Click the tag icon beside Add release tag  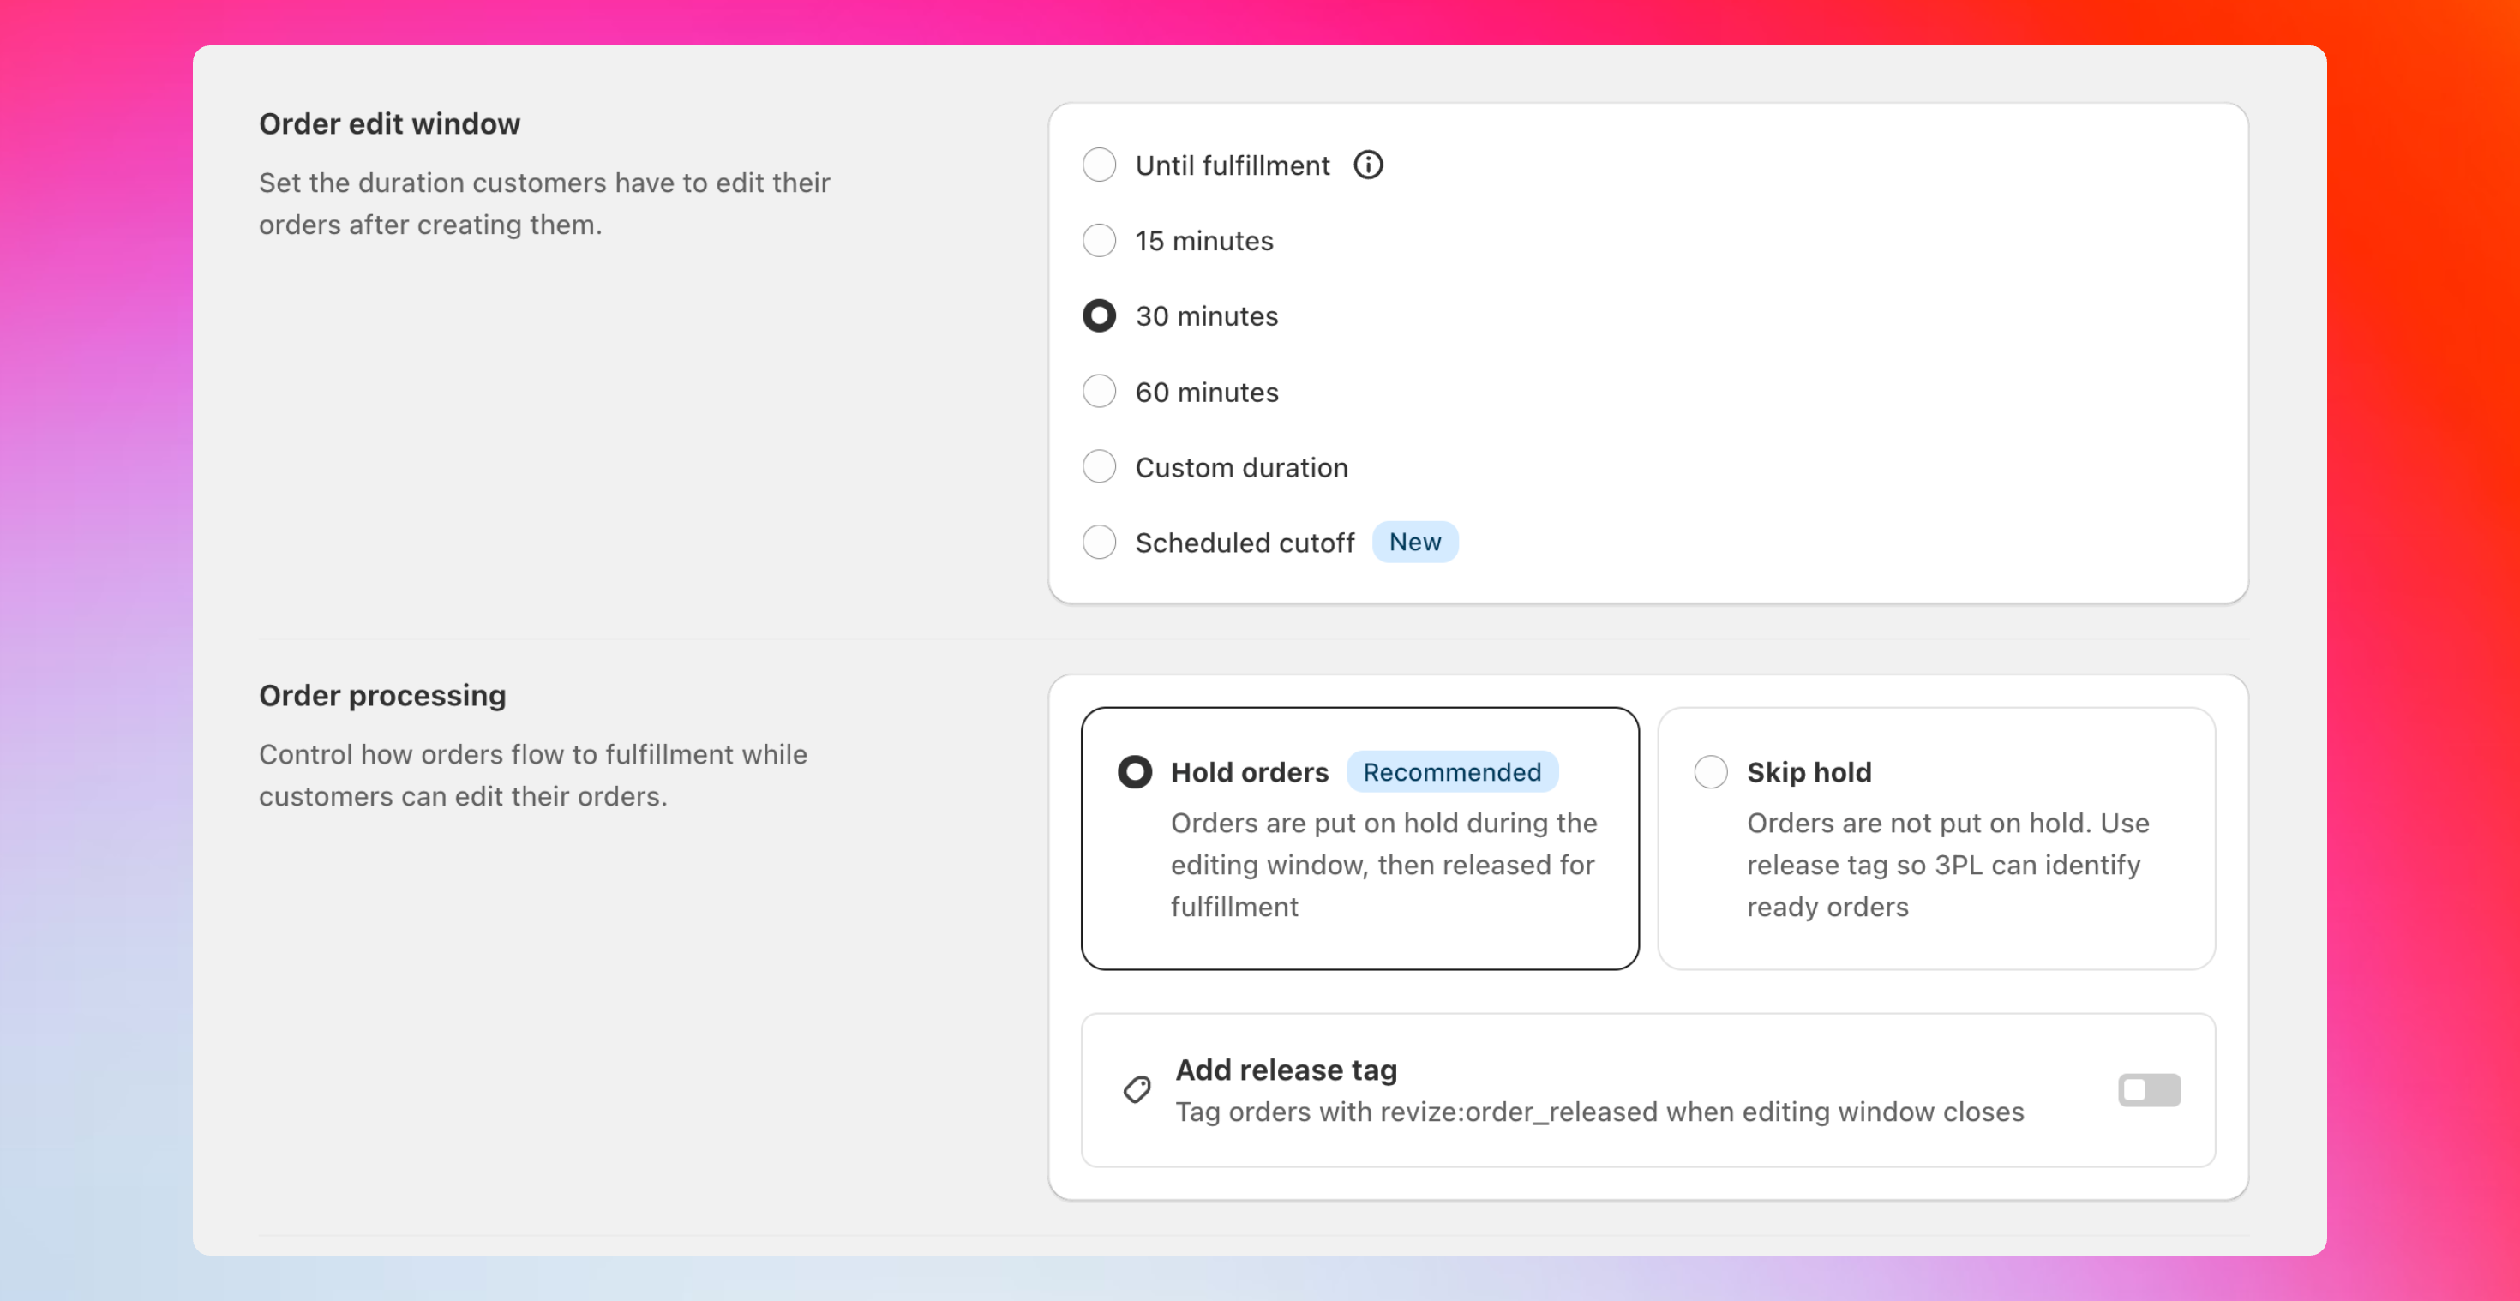click(x=1136, y=1088)
